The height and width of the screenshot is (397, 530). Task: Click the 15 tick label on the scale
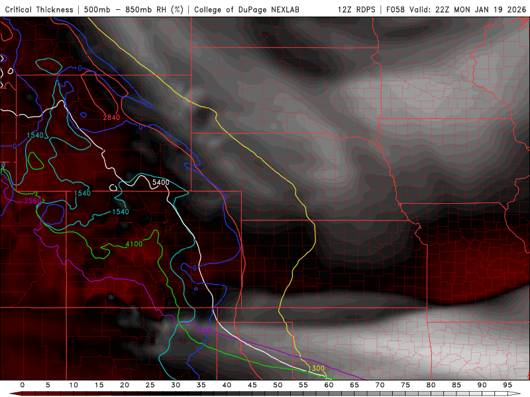pos(99,385)
